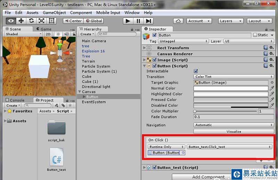Toggle the Button object active checkbox

[154, 35]
